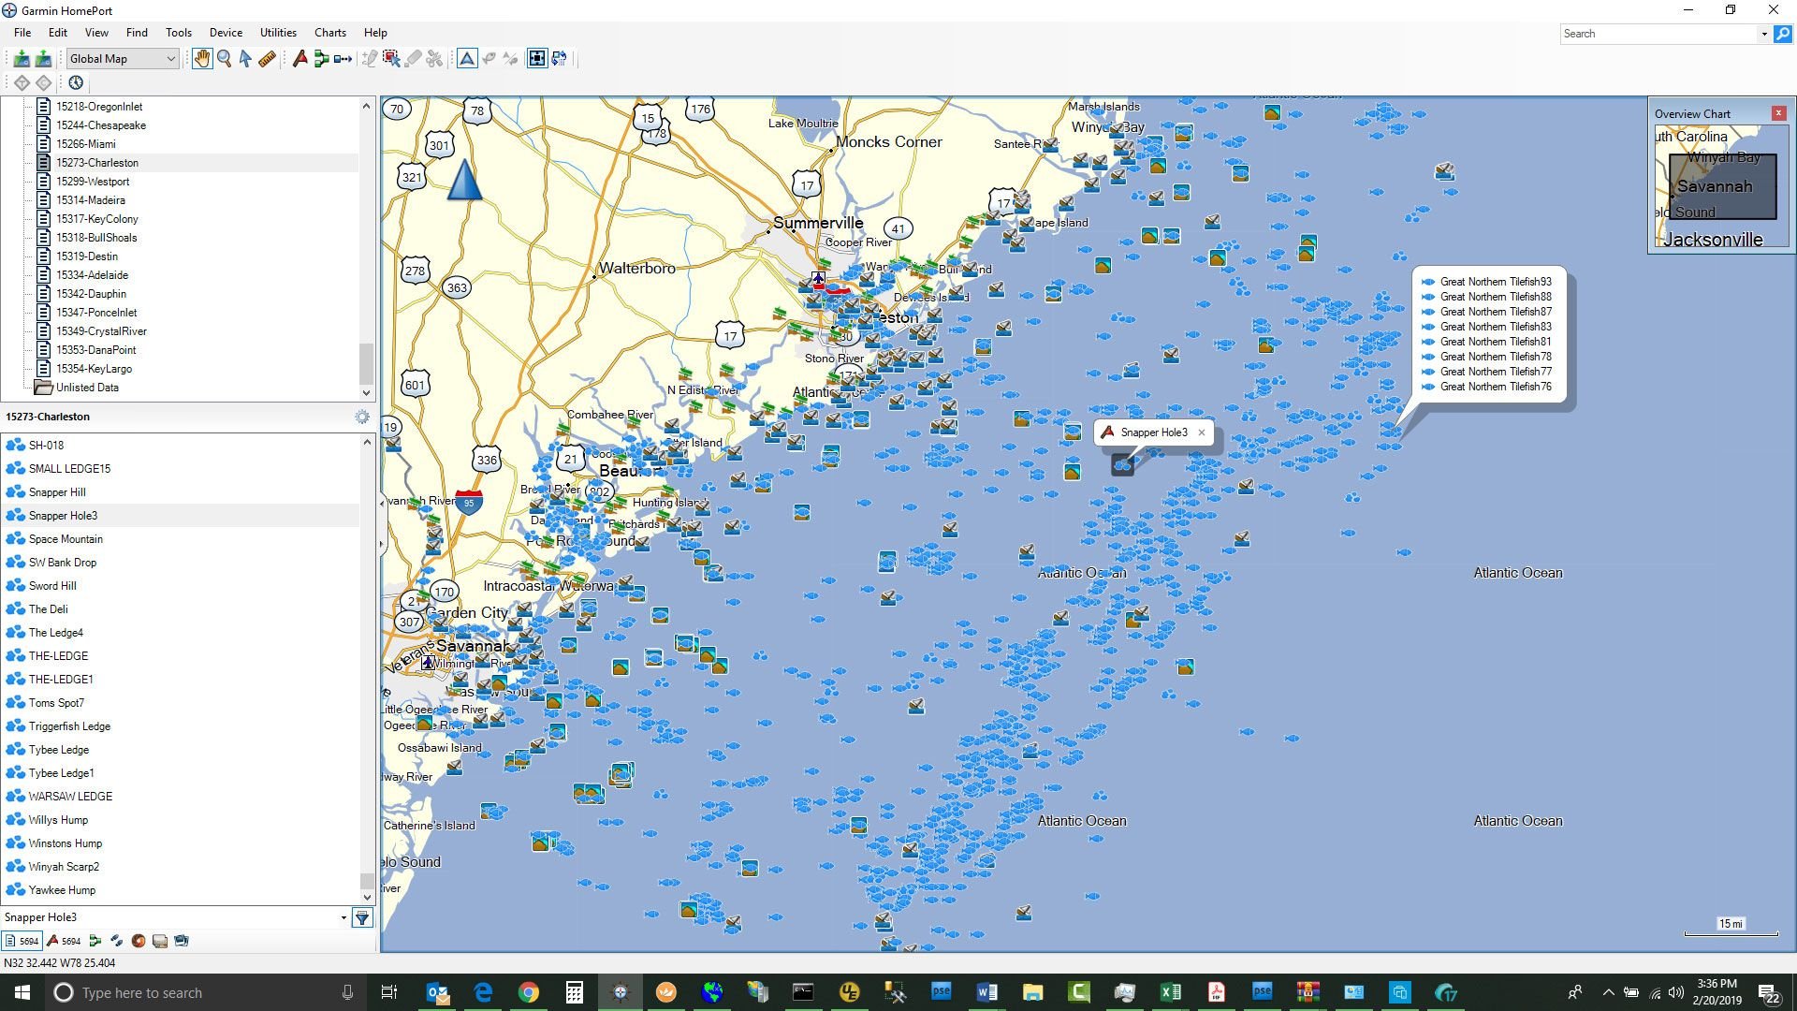Open the Snapper Hole3 filter dropdown arrow
Viewport: 1797px width, 1011px height.
343,917
